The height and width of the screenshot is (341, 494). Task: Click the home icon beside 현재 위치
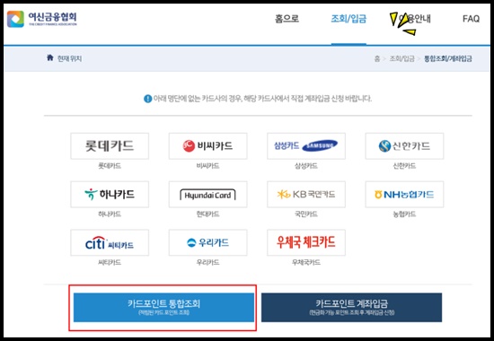click(x=49, y=57)
